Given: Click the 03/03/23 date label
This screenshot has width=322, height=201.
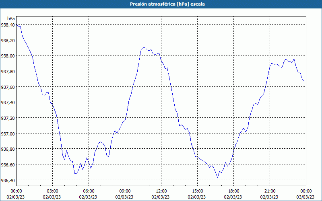Looking at the screenshot, I should (x=305, y=197).
